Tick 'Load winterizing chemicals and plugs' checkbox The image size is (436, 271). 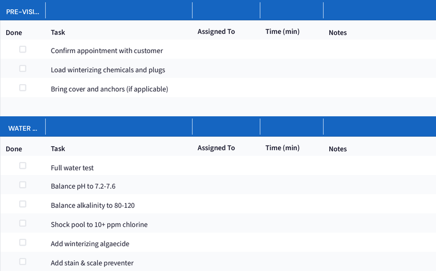click(23, 69)
